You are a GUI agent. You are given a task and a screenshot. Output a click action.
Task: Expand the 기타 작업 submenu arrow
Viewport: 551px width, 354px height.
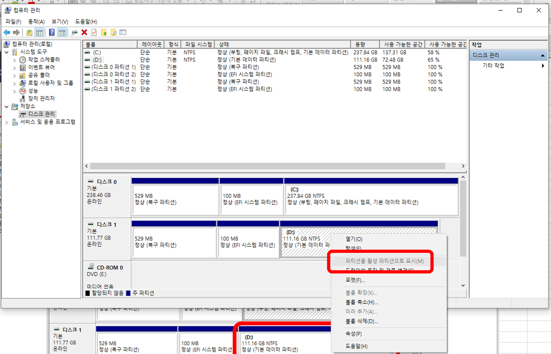pyautogui.click(x=543, y=66)
